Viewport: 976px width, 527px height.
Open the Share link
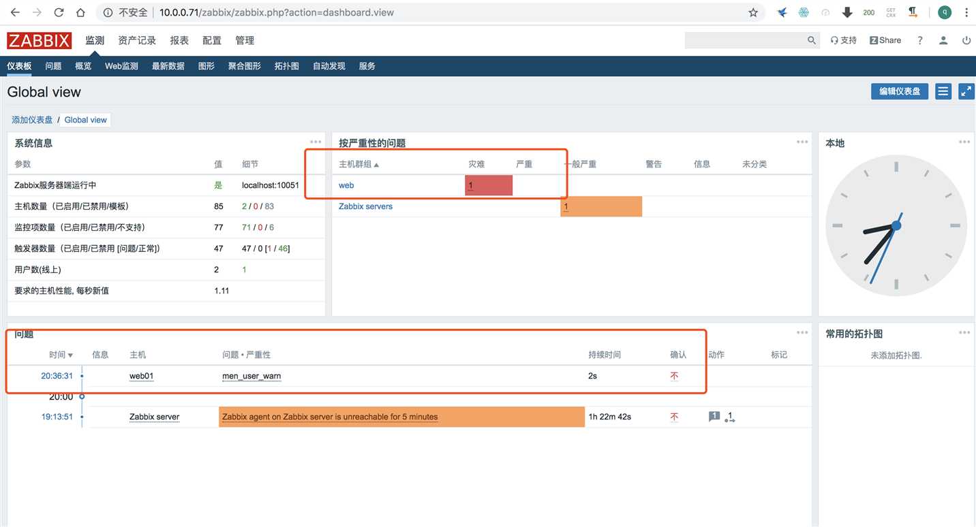[x=885, y=40]
